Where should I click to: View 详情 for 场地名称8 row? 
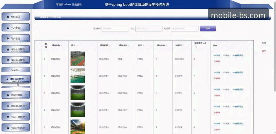tap(217, 55)
